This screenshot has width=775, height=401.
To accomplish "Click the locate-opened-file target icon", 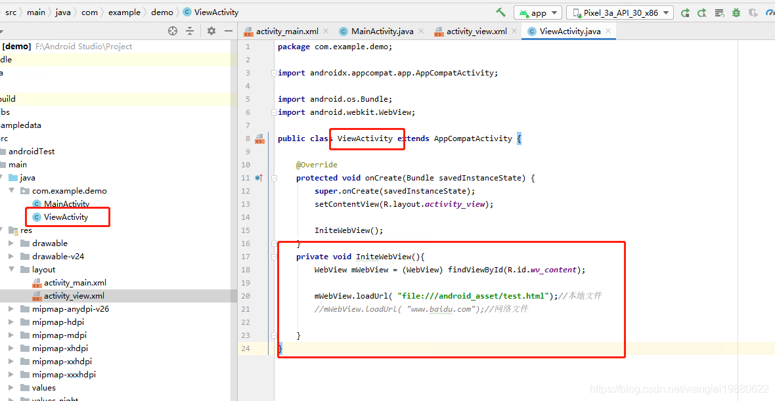I will [173, 31].
